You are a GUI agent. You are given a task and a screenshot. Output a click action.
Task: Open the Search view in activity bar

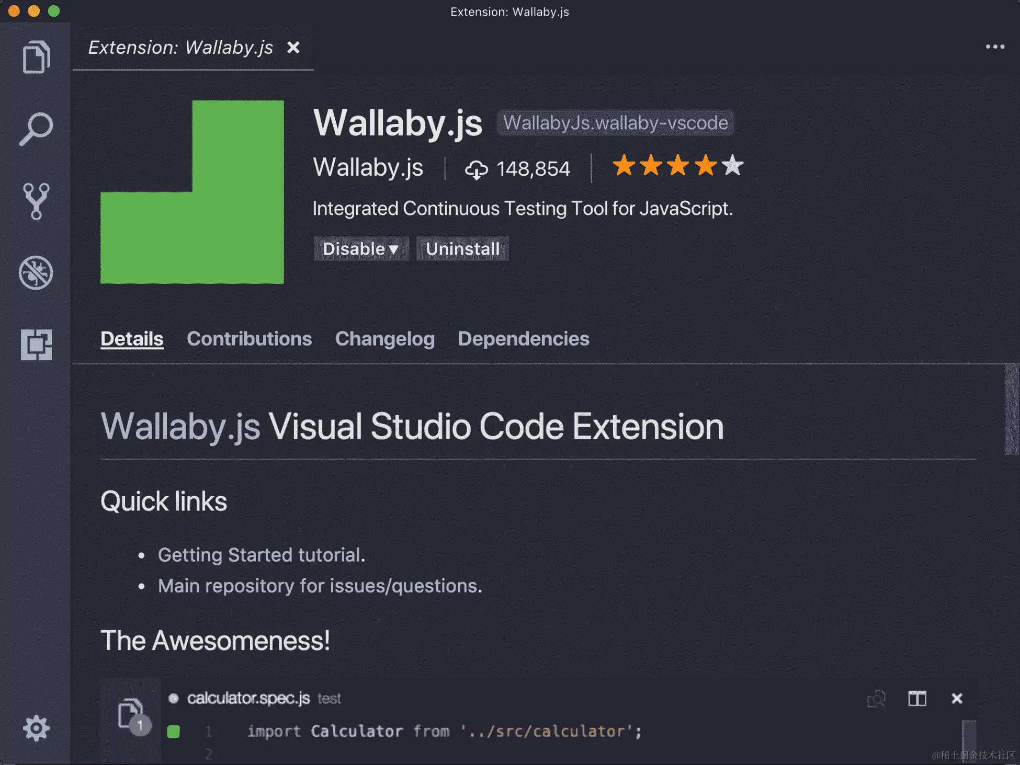[36, 129]
